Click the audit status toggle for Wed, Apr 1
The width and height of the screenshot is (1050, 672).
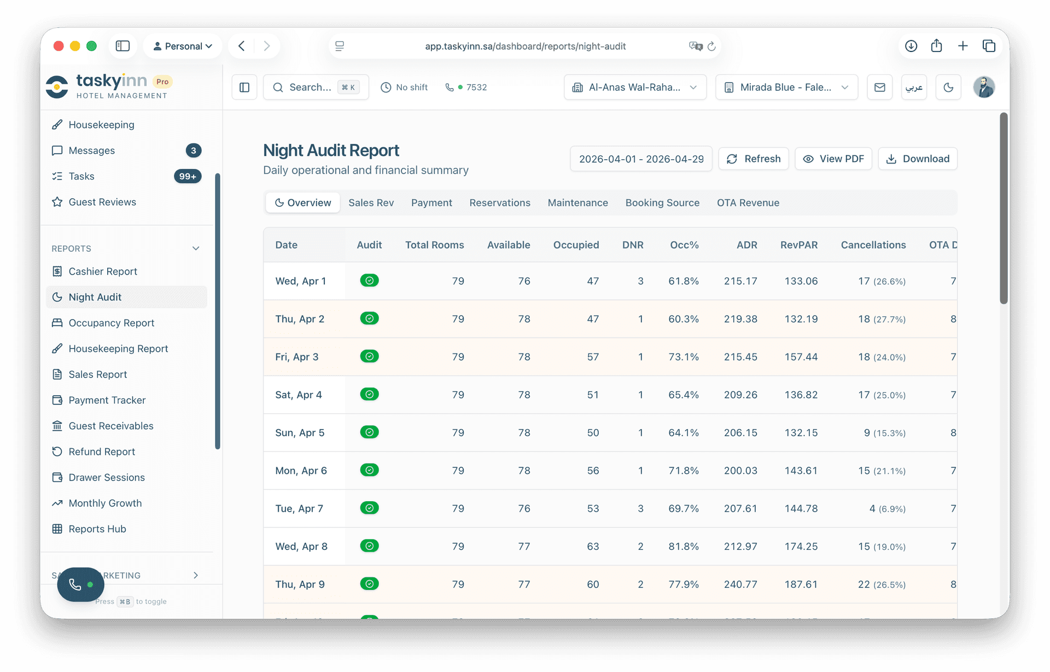click(370, 280)
